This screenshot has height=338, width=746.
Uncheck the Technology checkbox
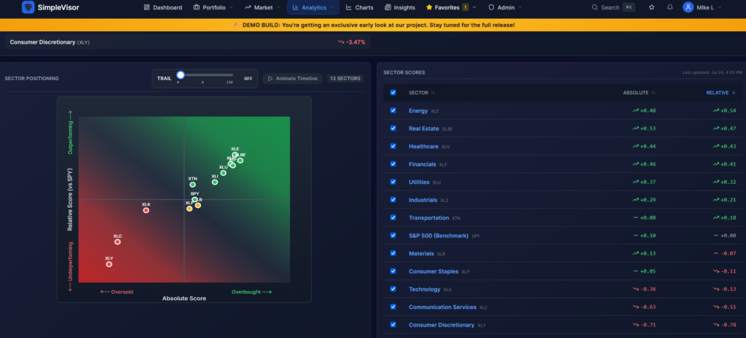point(393,289)
